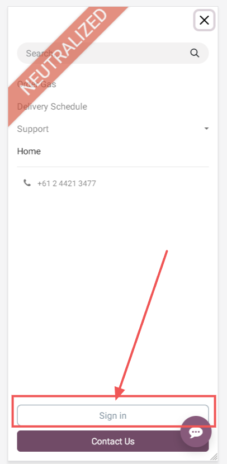Click the resize grip in the corner
227x464 pixels.
click(x=214, y=456)
